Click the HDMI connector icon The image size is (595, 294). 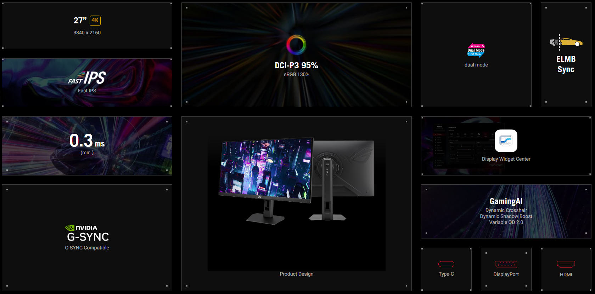[x=566, y=264]
